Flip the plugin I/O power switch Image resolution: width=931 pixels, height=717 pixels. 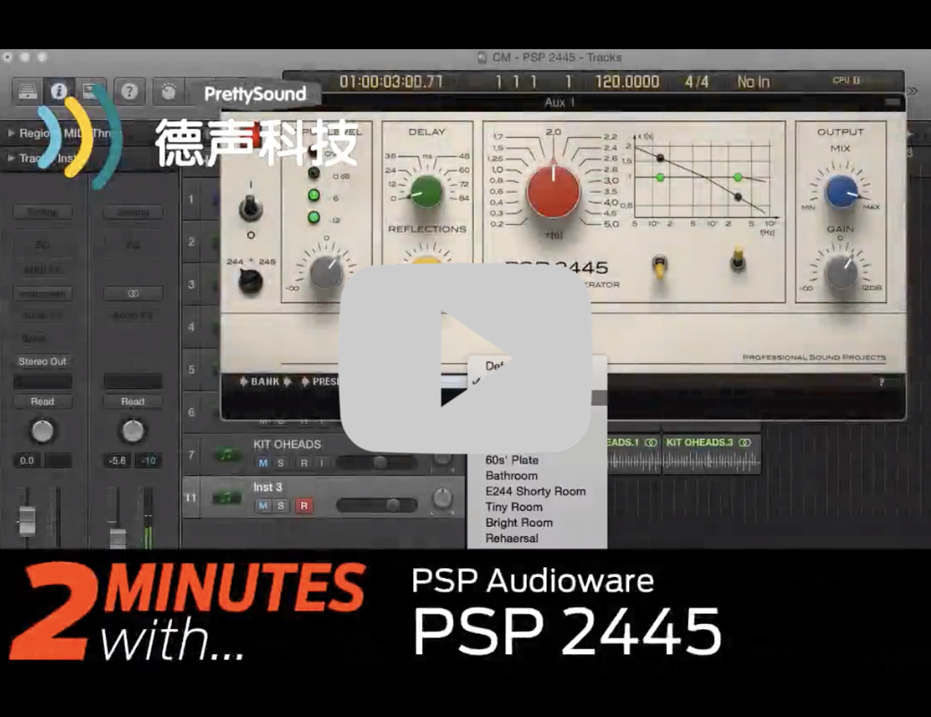250,208
